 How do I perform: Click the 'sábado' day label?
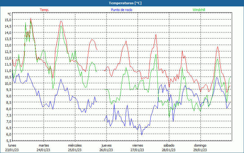169,145
